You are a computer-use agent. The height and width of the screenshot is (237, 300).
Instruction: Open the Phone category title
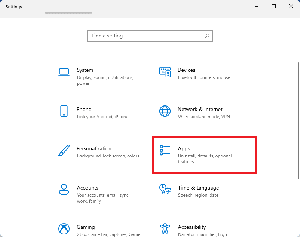tap(84, 109)
